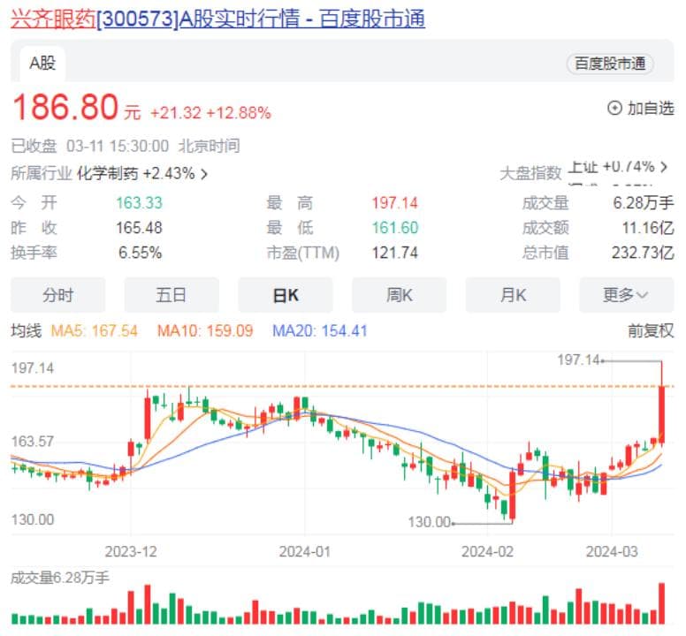686x636 pixels.
Task: Select the A股 tab
Action: pos(42,64)
